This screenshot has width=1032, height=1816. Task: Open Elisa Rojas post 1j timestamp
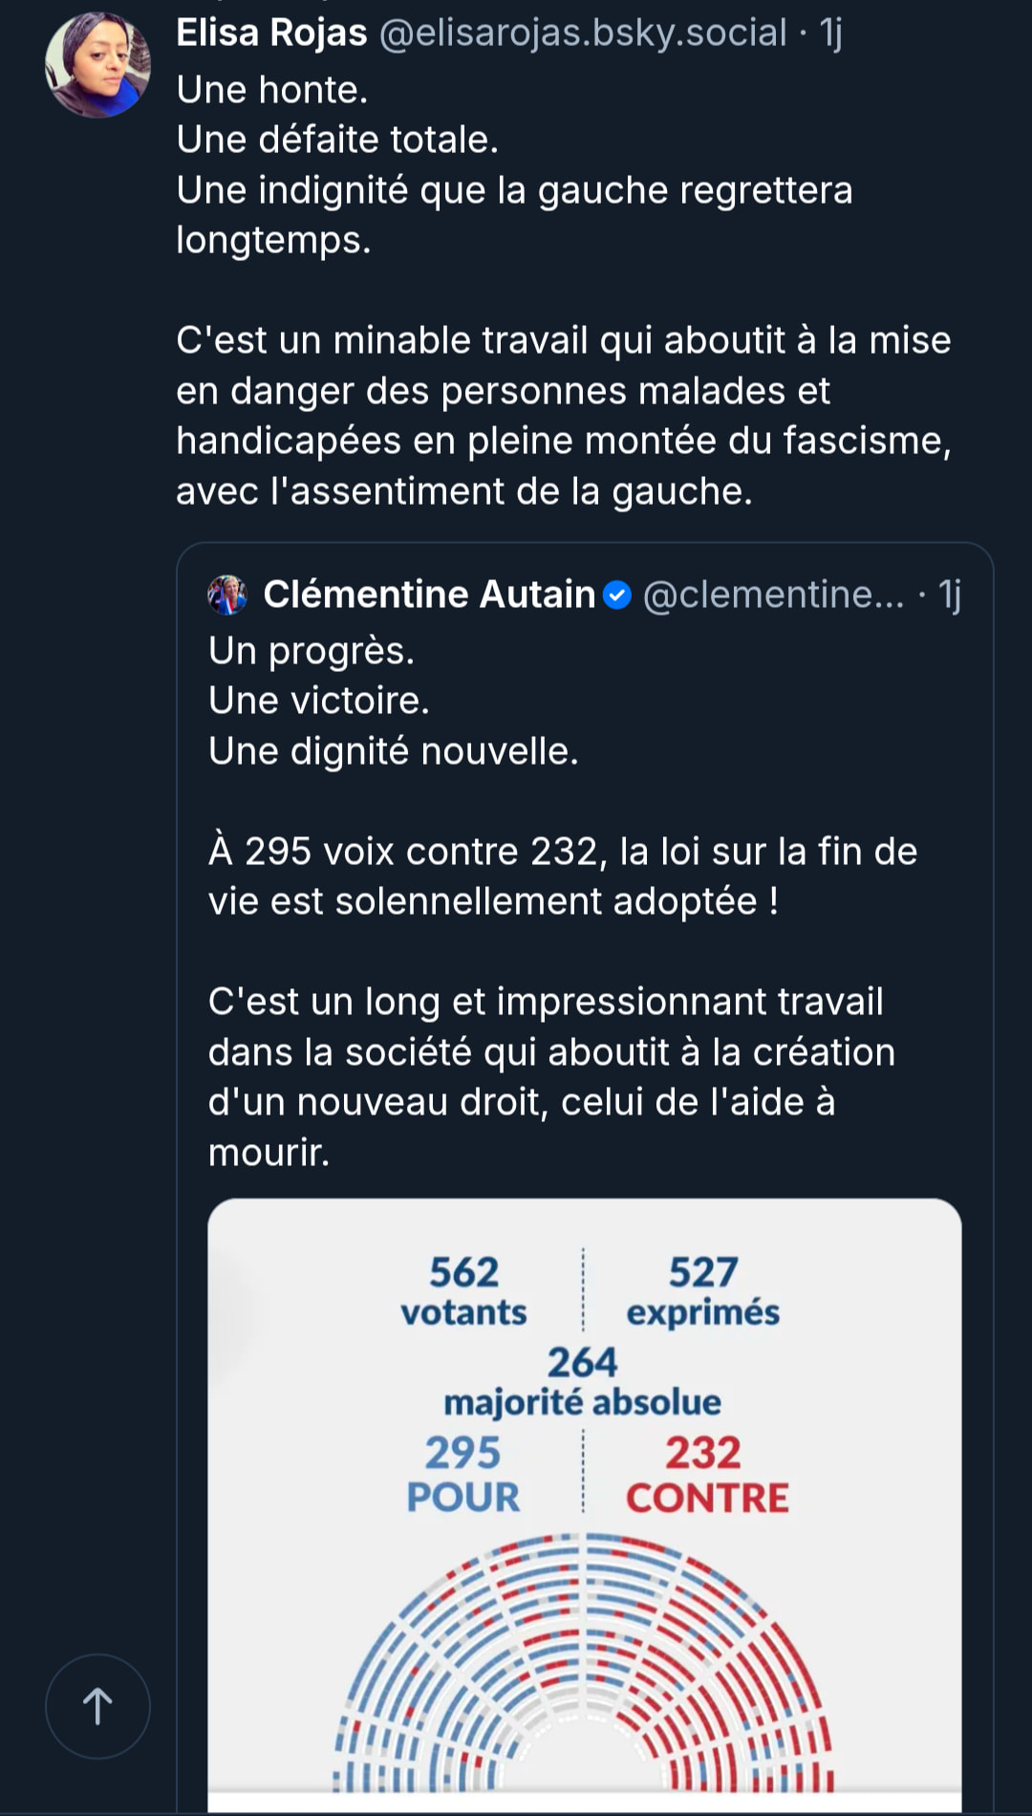click(x=831, y=32)
